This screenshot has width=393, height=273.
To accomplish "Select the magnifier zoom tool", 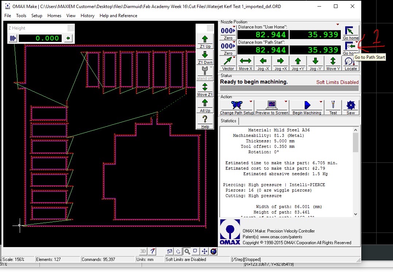I will coord(187,251).
